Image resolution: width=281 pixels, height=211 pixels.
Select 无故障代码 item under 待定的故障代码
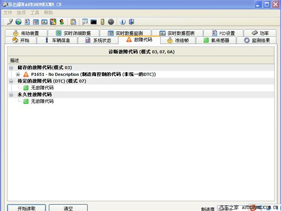click(x=42, y=88)
